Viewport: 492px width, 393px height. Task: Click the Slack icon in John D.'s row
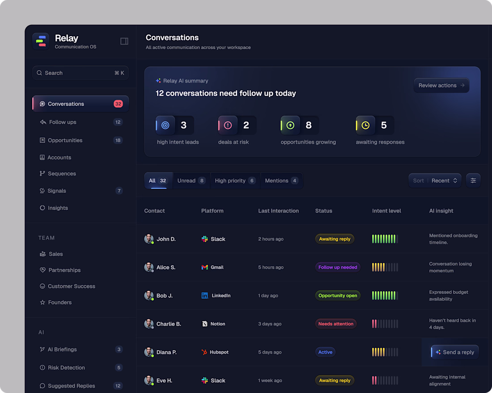(x=204, y=239)
